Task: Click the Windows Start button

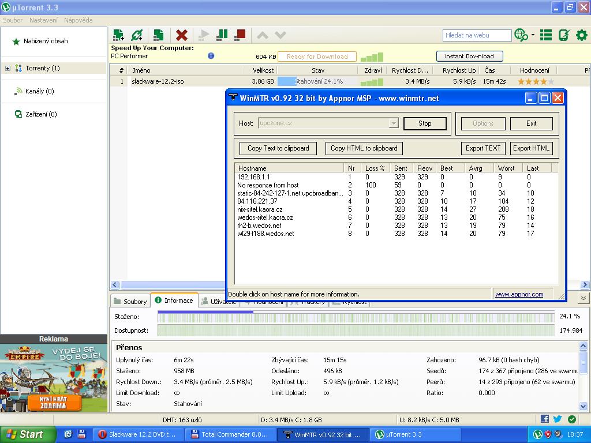Action: coord(28,434)
